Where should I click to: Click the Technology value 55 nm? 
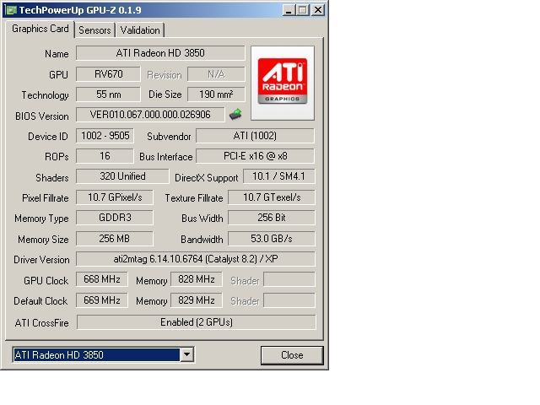coord(108,94)
